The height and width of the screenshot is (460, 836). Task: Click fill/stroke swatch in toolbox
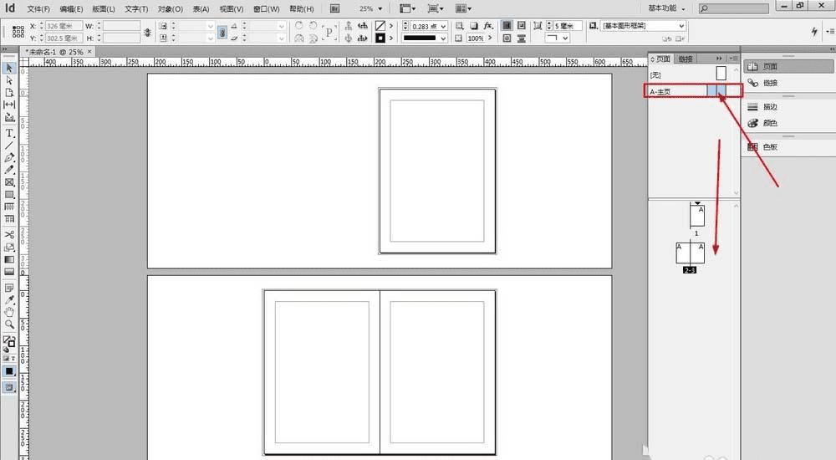coord(9,340)
